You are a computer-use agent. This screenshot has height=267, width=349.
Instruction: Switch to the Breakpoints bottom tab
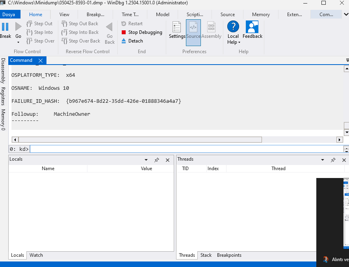229,255
